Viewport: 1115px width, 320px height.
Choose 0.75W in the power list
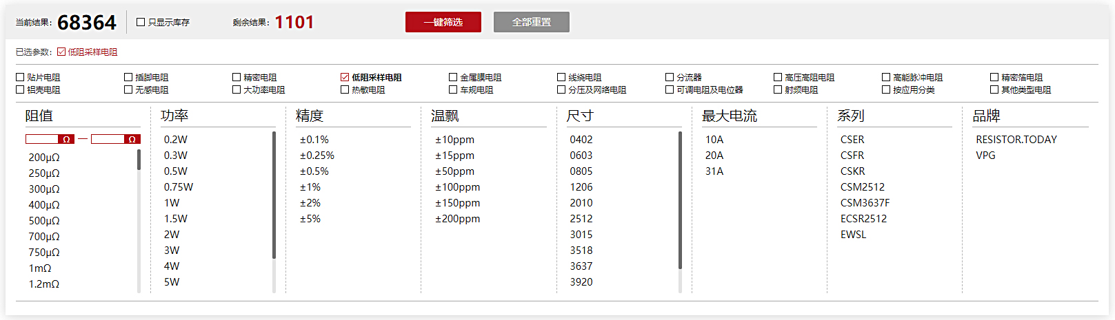pyautogui.click(x=179, y=187)
